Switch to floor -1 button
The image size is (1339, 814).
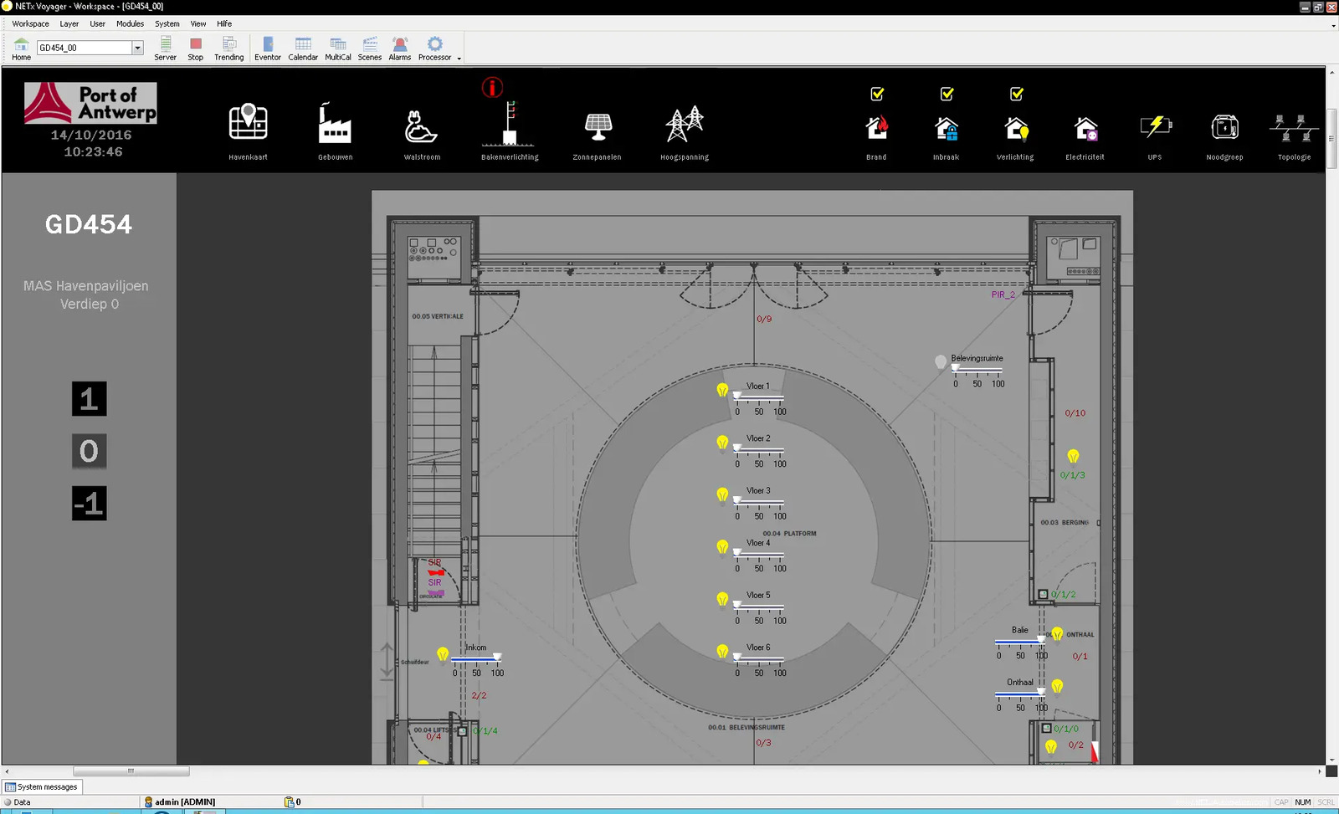pos(89,504)
